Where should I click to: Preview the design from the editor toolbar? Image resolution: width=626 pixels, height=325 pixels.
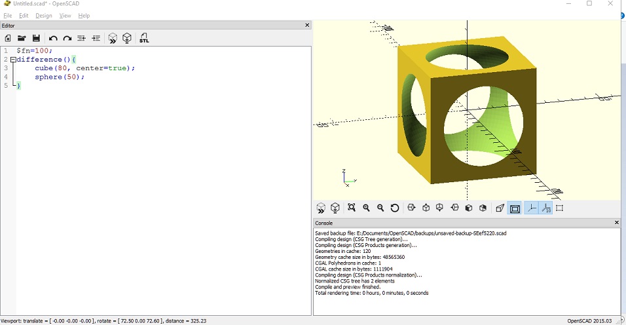tap(113, 38)
